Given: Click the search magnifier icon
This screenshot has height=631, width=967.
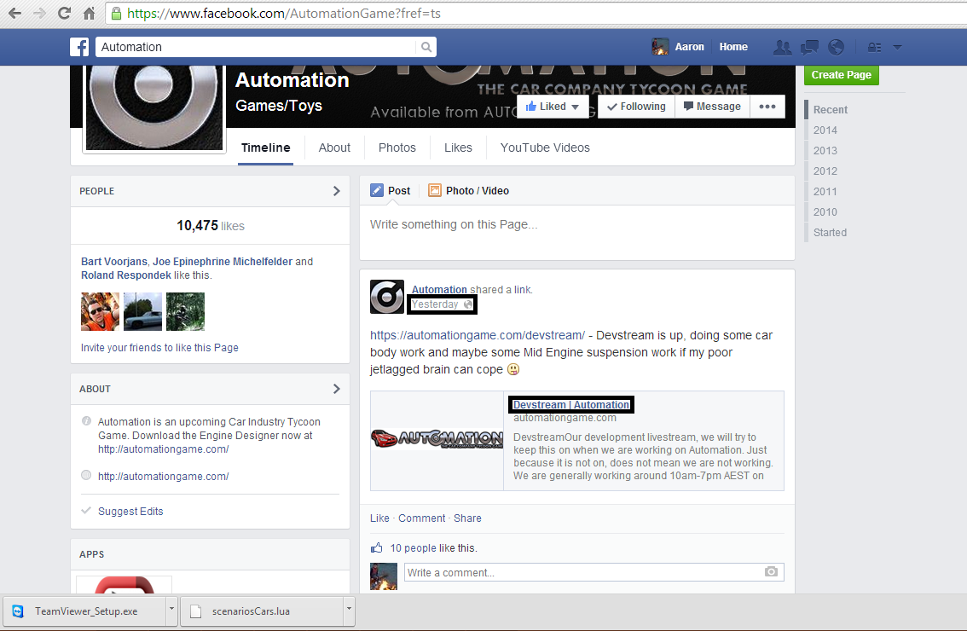Looking at the screenshot, I should 426,47.
